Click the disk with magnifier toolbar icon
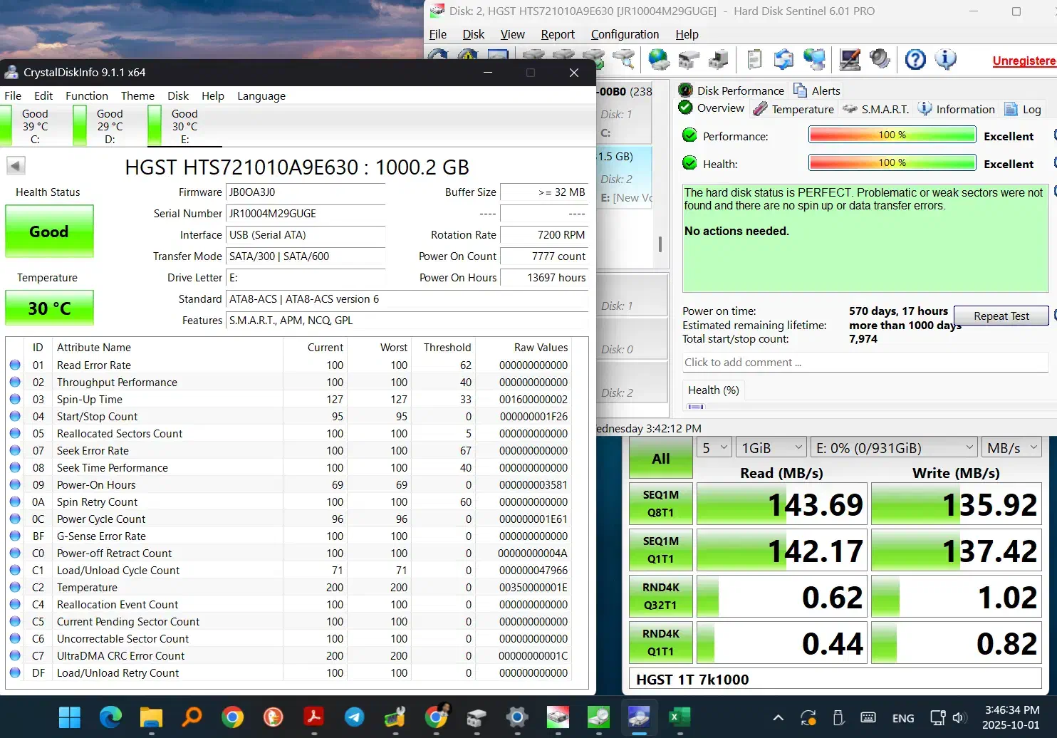Screen dimensions: 1057x738 (x=623, y=59)
